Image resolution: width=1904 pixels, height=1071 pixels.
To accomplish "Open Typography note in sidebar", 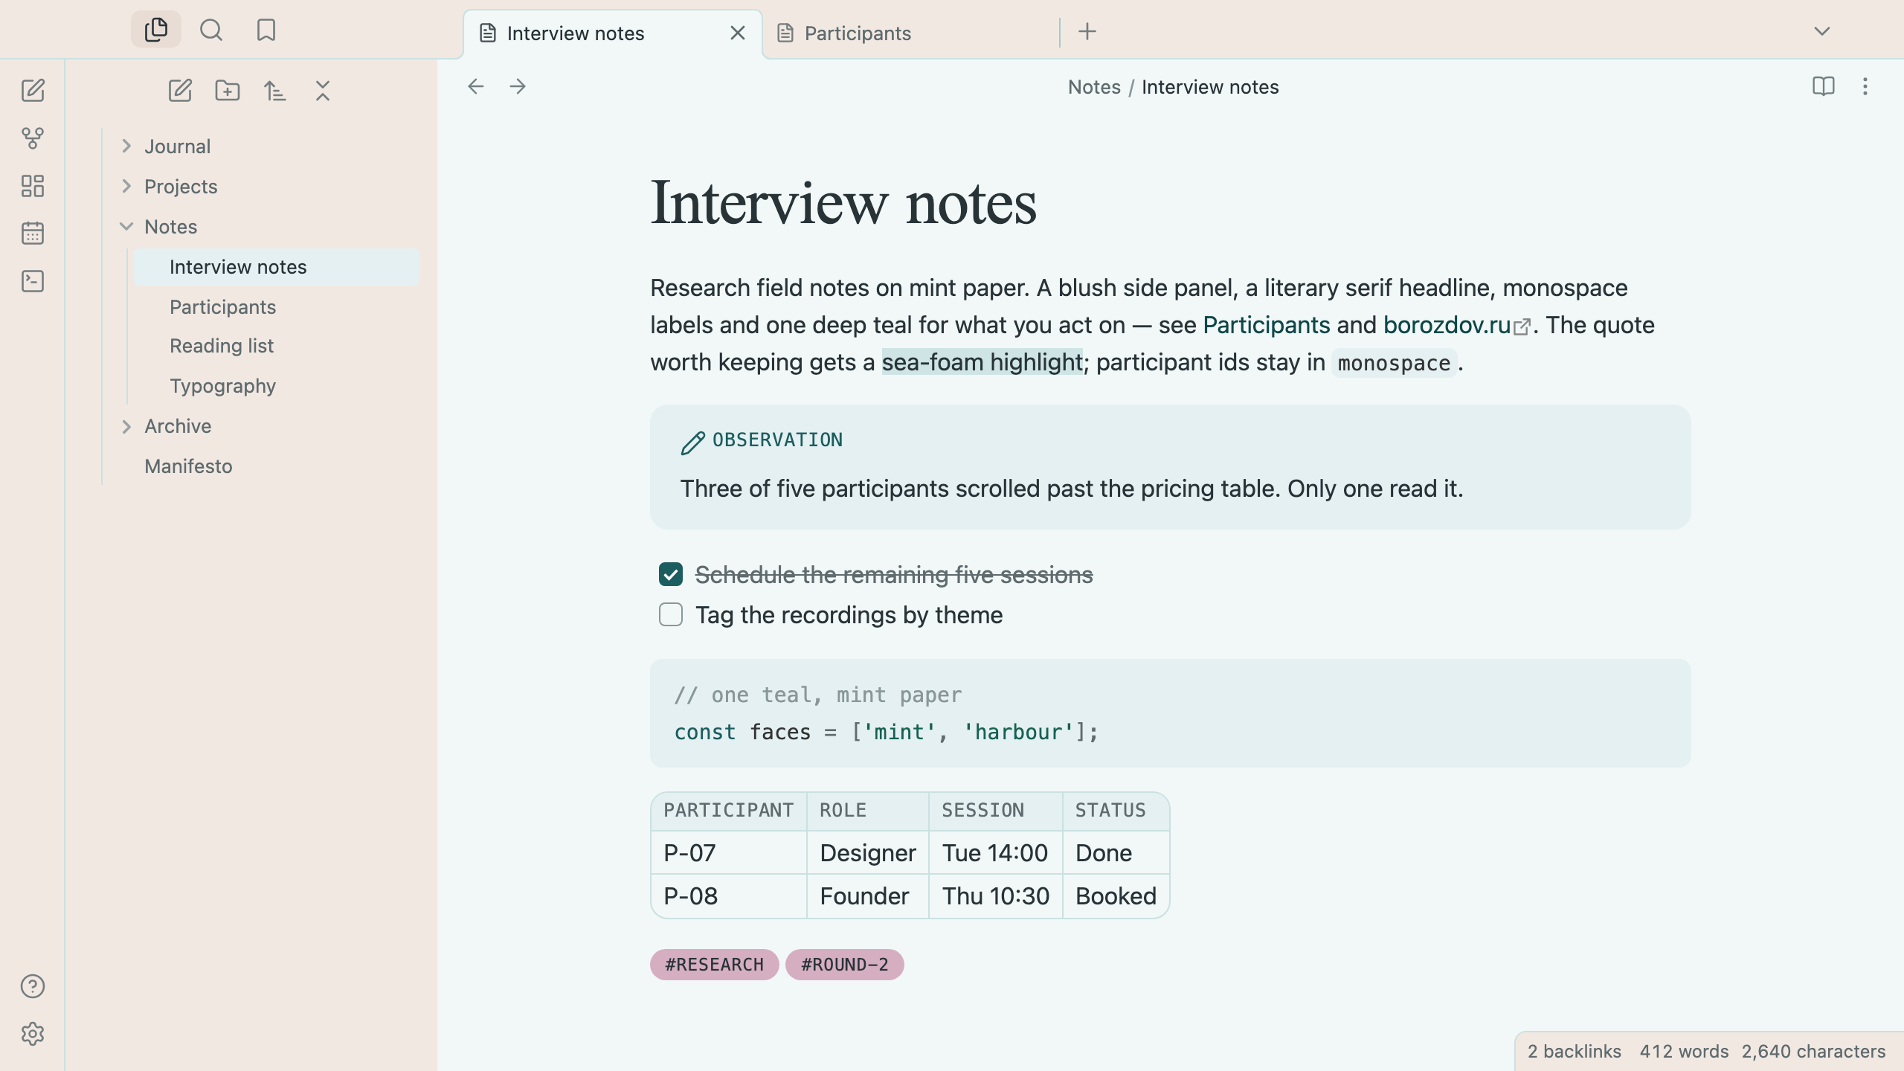I will point(277,386).
